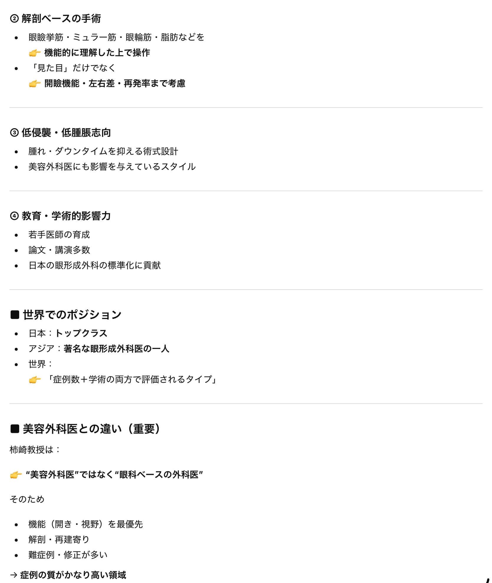This screenshot has height=583, width=492.
Task: Click the paragraph 柿崎教授は：
Action: pyautogui.click(x=35, y=450)
